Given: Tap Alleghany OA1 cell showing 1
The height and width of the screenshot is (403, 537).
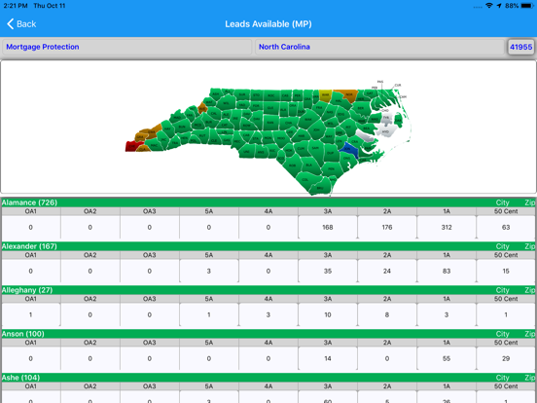Looking at the screenshot, I should point(31,314).
